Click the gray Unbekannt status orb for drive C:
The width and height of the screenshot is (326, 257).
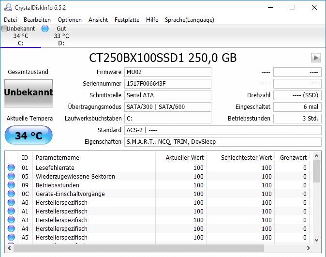[x=4, y=29]
